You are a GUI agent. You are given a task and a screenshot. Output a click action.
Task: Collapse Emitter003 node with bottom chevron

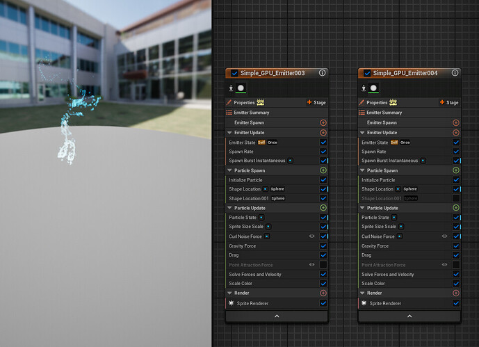click(277, 316)
